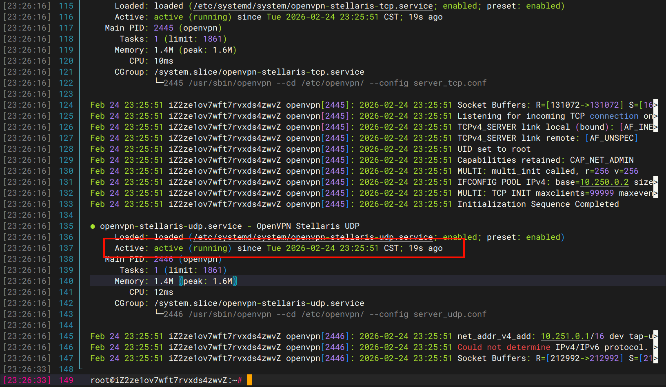Screen dimensions: 666x387
Task: Click 'active (running)' on line 116
Action: click(x=193, y=17)
